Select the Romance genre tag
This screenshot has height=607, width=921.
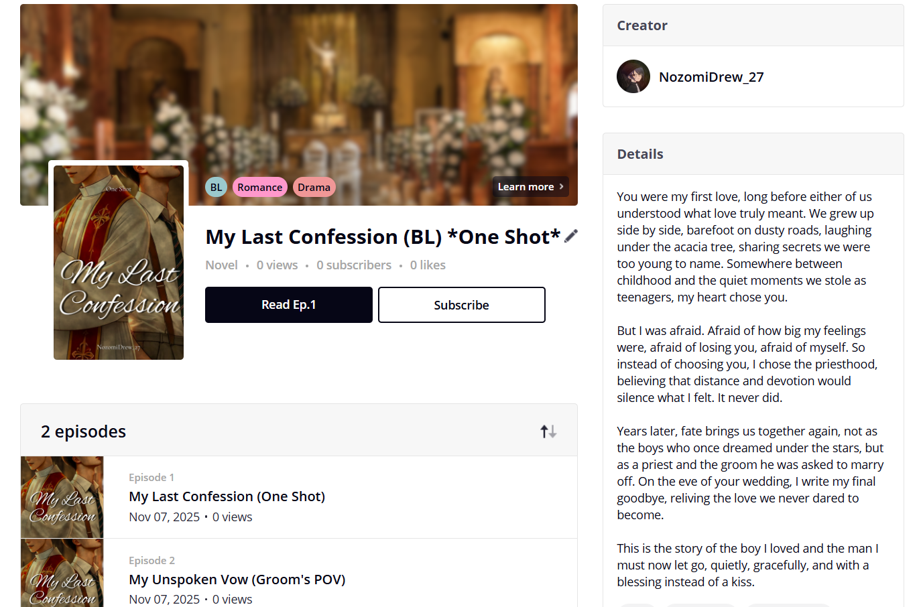click(259, 188)
